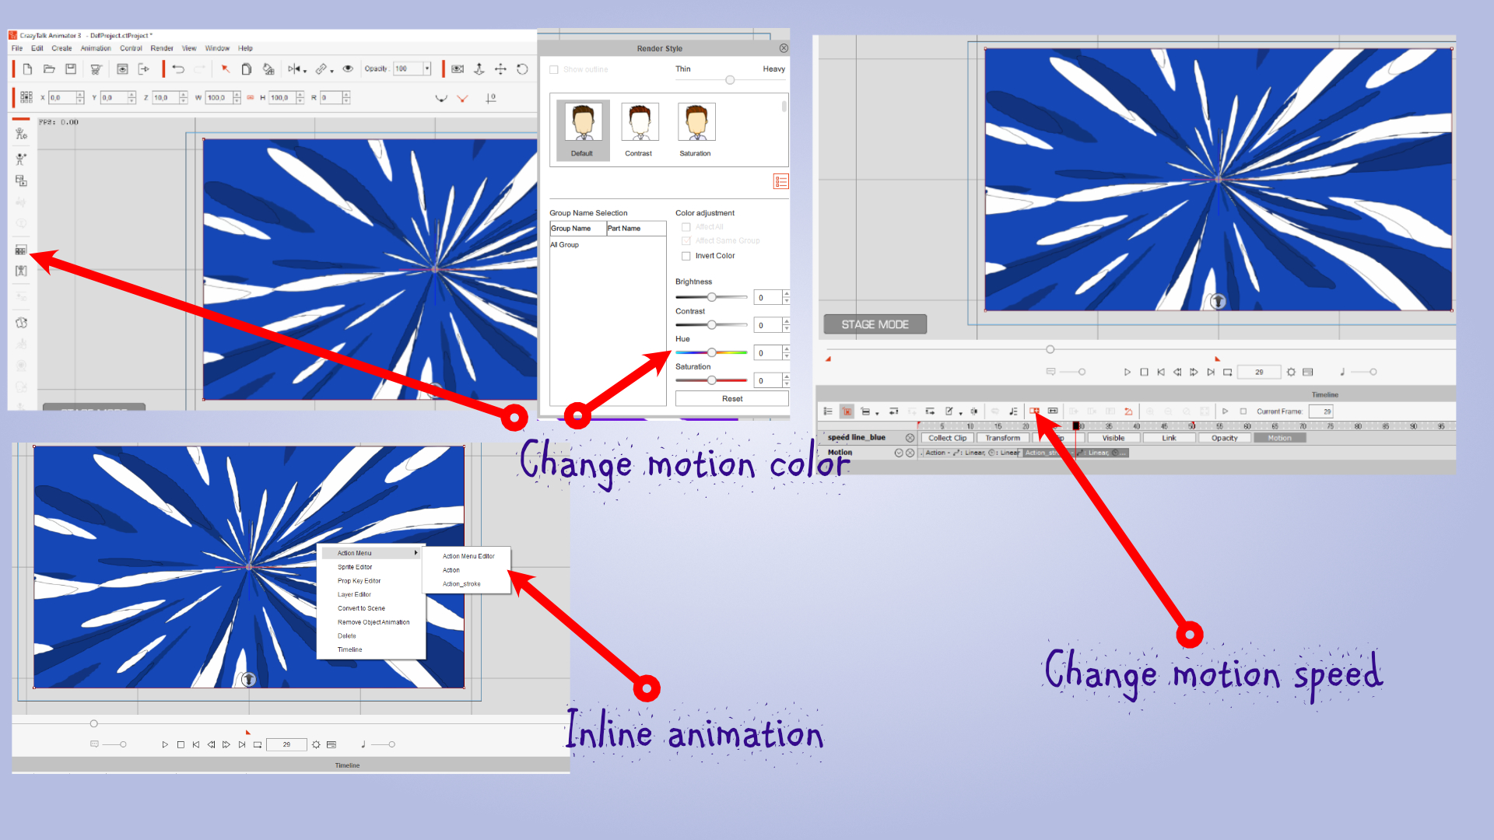Click the close X on speed line_blue track
This screenshot has width=1494, height=840.
click(x=910, y=438)
